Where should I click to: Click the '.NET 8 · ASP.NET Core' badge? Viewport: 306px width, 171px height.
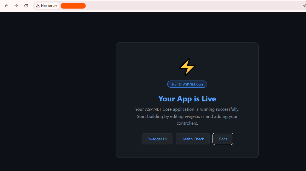(x=187, y=84)
